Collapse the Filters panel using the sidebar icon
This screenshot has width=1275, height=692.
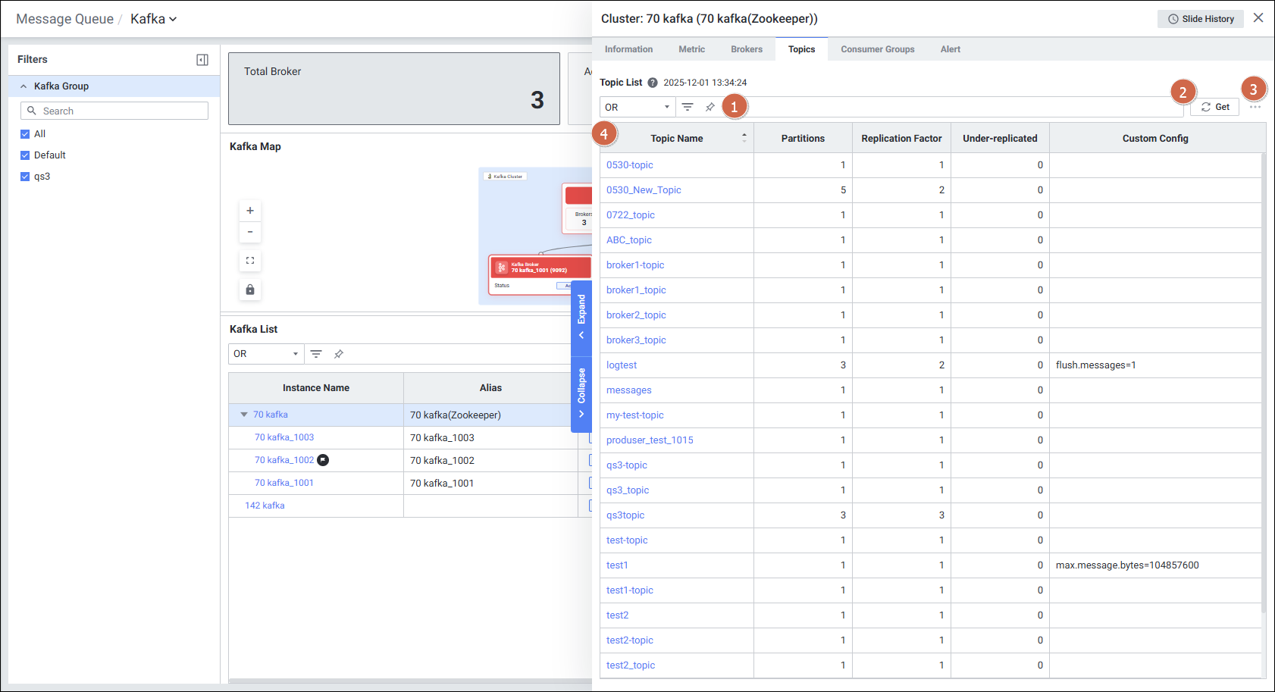click(202, 60)
